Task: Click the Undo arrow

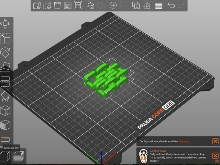Action: tap(171, 5)
